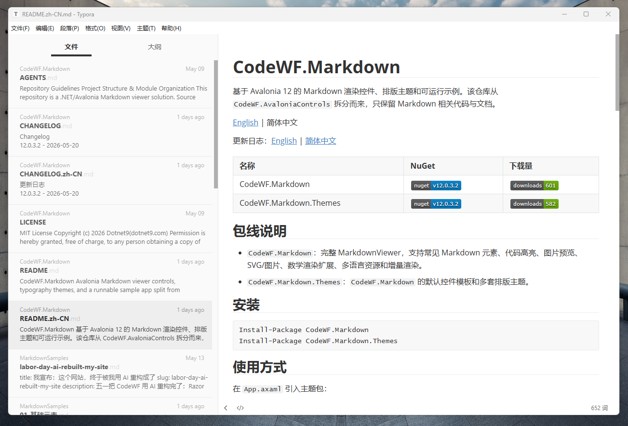Open the 格式(O) menu
Viewport: 628px width, 426px height.
(x=95, y=28)
